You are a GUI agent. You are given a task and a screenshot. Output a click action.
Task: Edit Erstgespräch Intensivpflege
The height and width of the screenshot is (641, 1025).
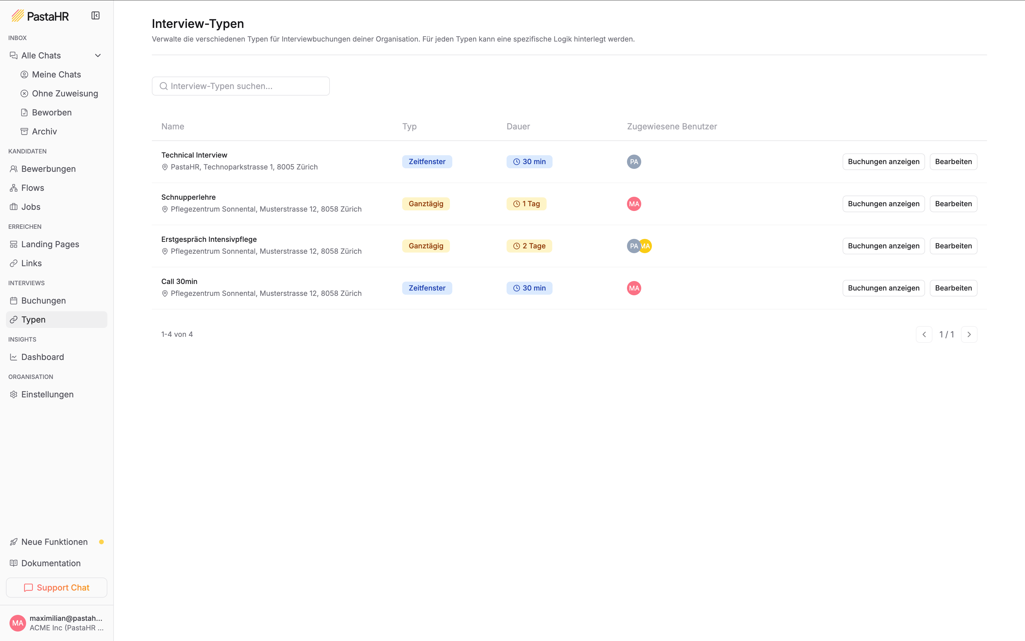(954, 246)
